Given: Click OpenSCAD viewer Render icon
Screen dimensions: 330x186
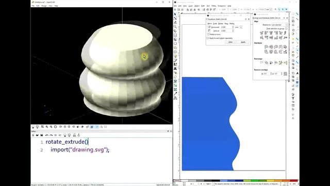Looking at the screenshot, I should [38, 127].
